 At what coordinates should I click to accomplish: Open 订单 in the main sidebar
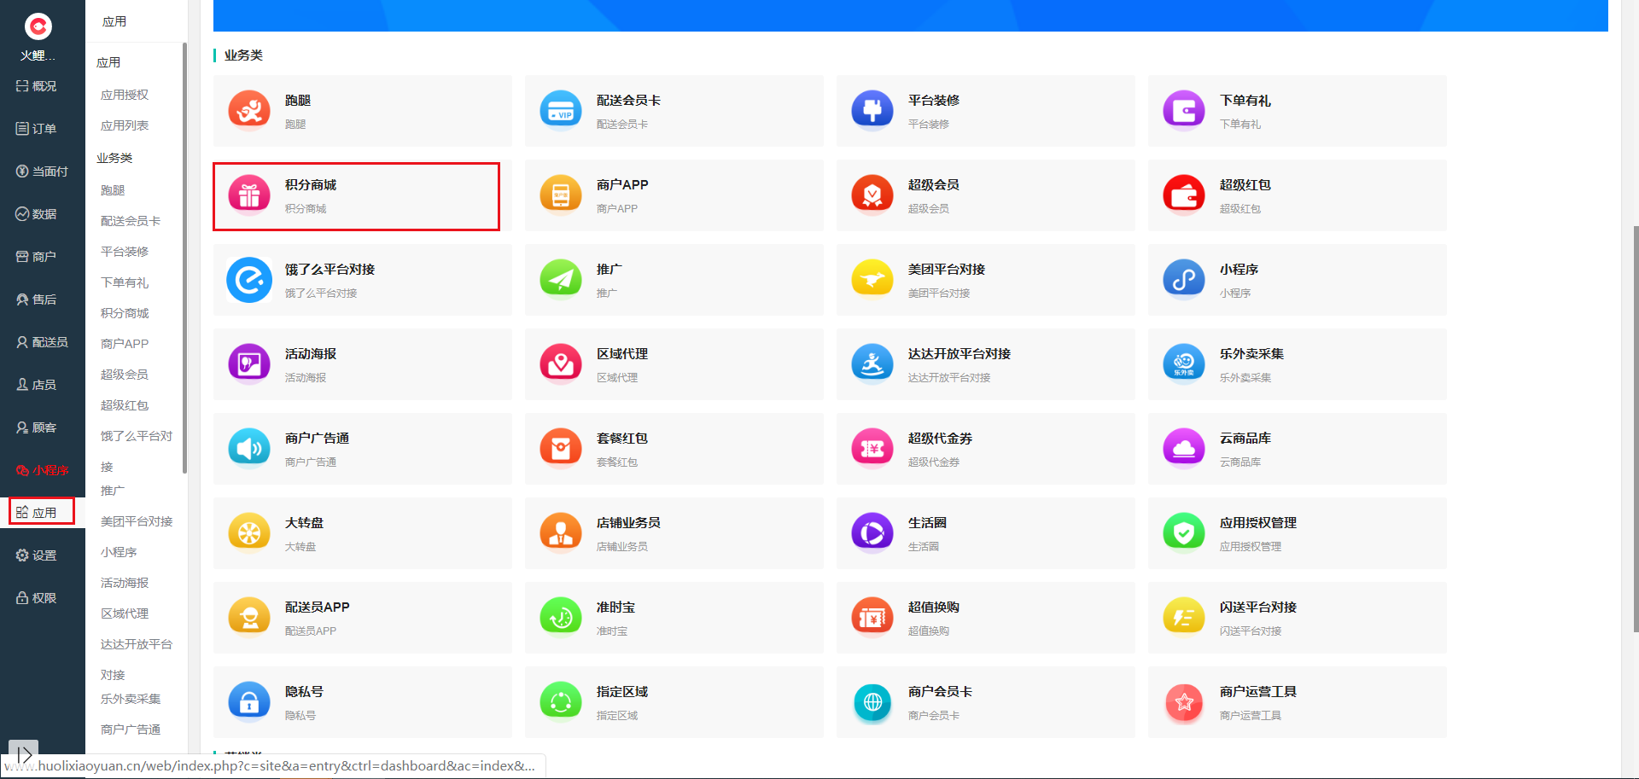tap(37, 129)
